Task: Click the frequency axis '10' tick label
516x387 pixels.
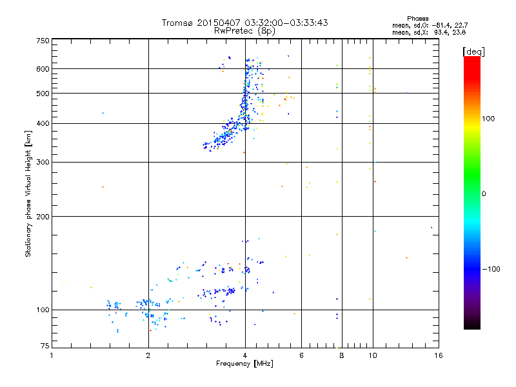Action: (373, 355)
